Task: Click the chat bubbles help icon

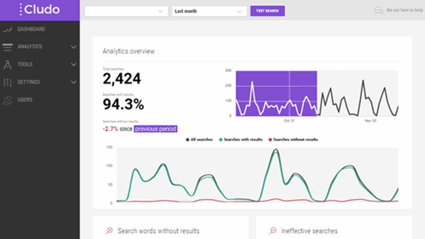Action: [379, 11]
